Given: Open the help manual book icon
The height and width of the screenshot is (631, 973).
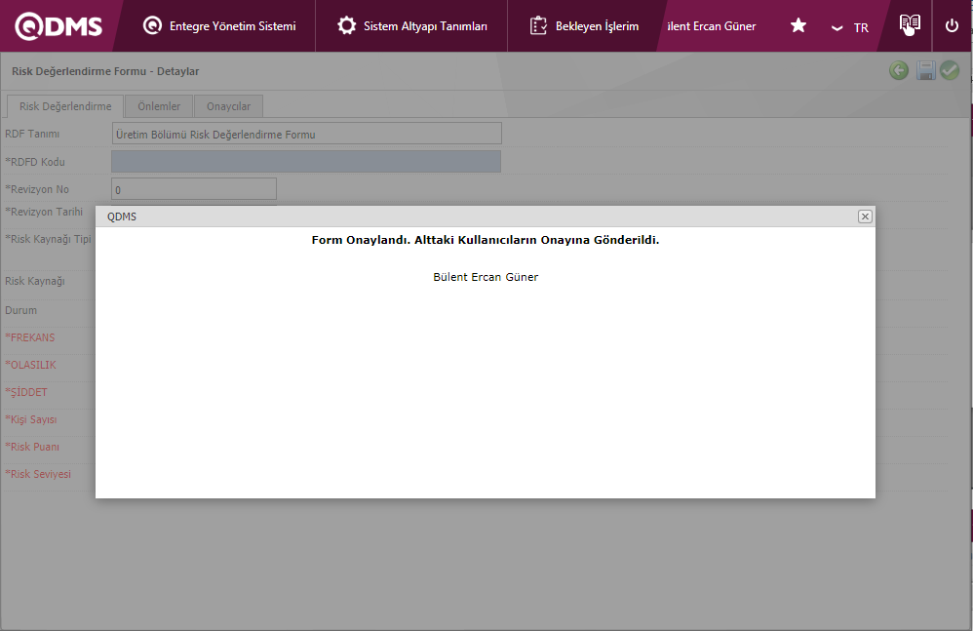Looking at the screenshot, I should click(910, 25).
